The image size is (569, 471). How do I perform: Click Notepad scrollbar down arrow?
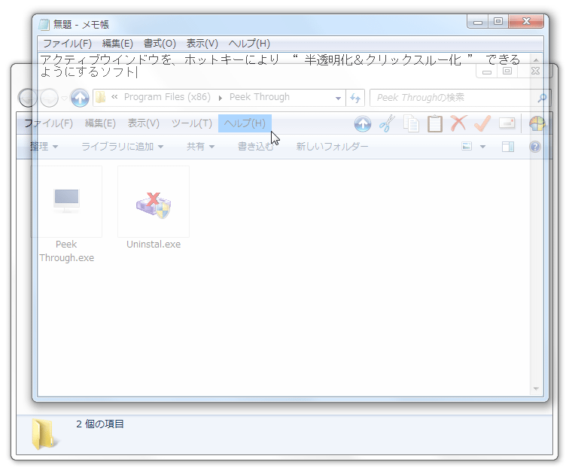[x=537, y=389]
